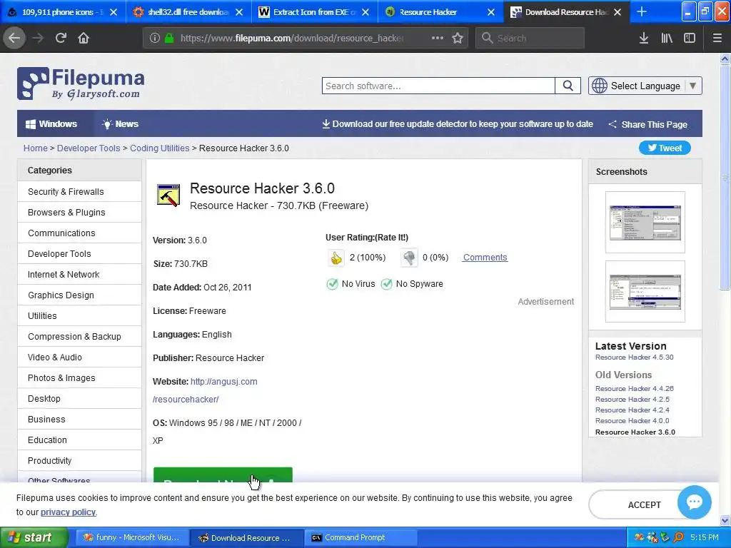The height and width of the screenshot is (548, 731).
Task: Open the chat bubble widget
Action: (x=694, y=502)
